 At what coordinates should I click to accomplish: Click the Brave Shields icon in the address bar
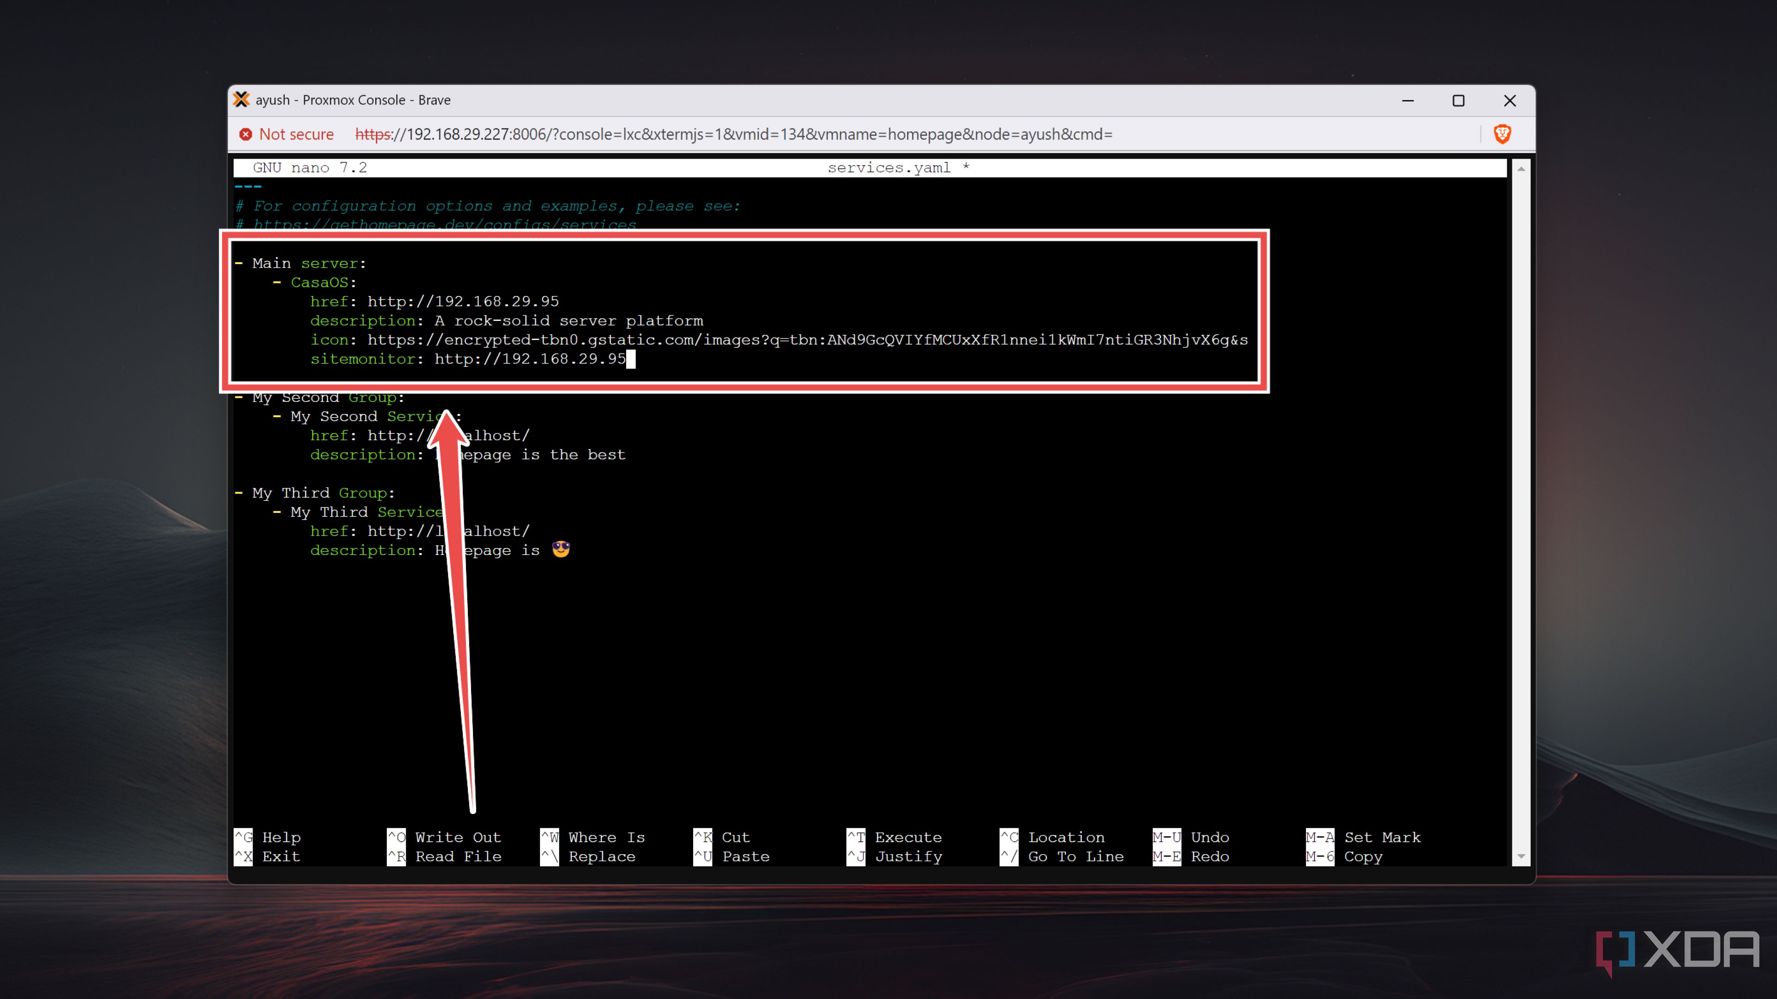[x=1503, y=135]
